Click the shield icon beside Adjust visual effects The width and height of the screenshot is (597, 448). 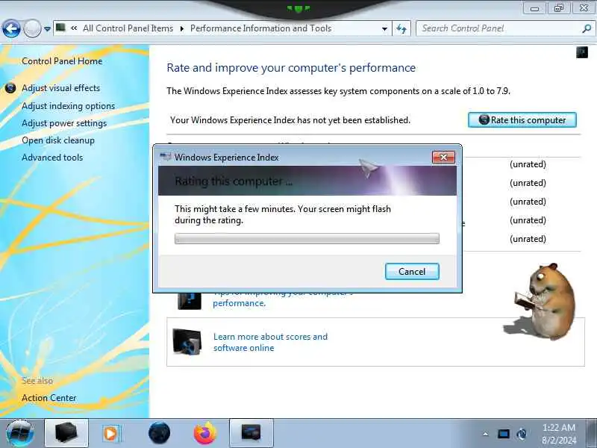click(10, 88)
